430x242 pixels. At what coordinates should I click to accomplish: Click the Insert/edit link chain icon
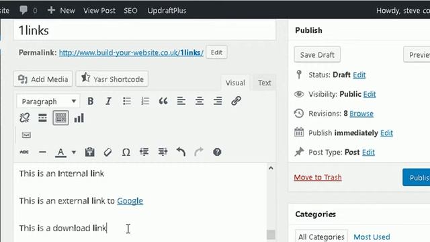tap(236, 102)
